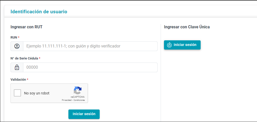
Task: Click the padlock icon beside Serie Cédula field
Action: [x=17, y=67]
